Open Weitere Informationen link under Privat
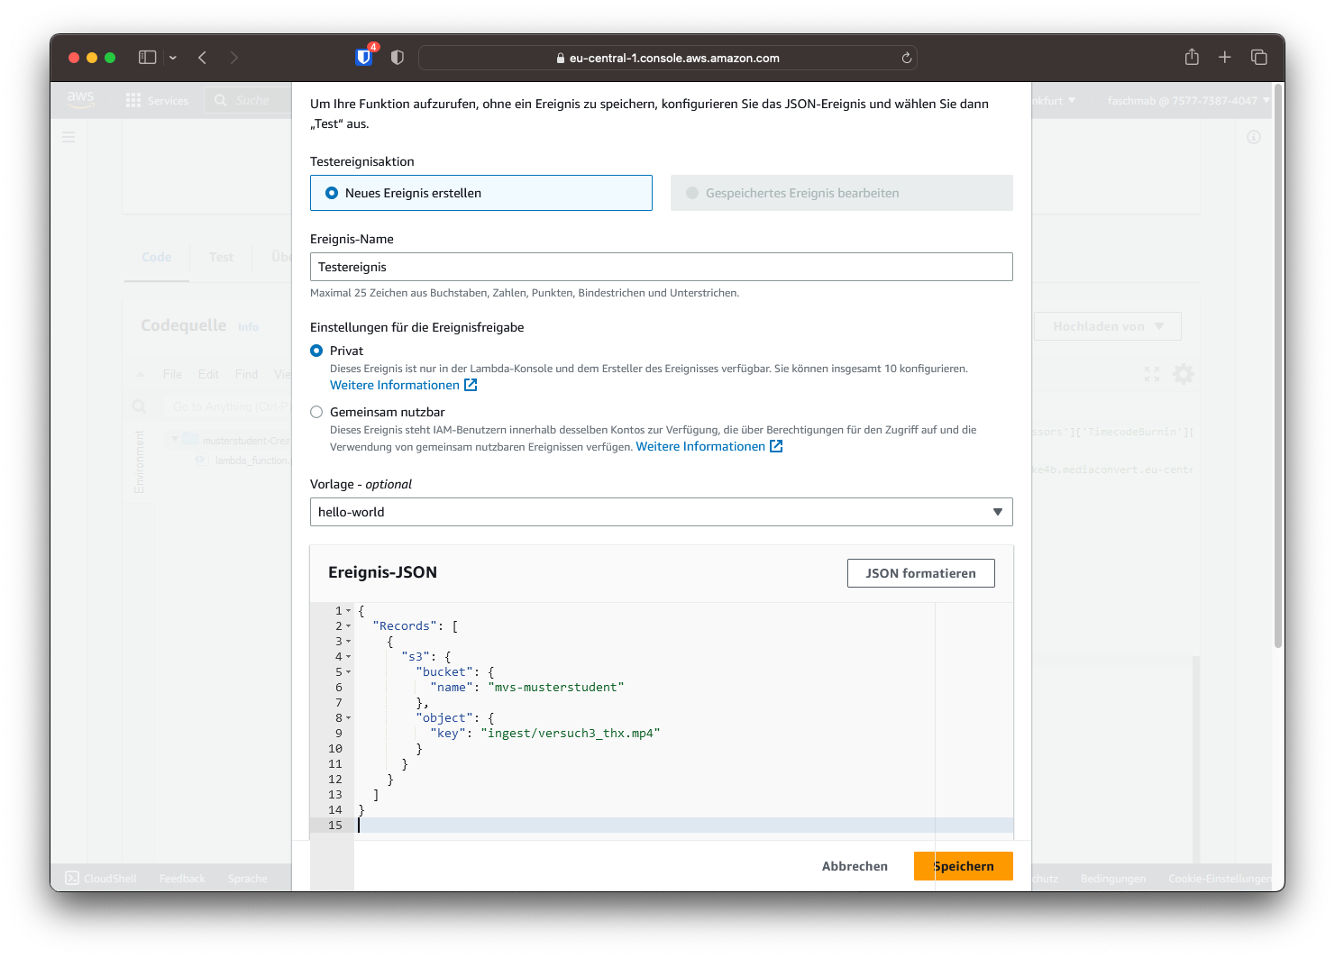Image resolution: width=1335 pixels, height=958 pixels. [x=404, y=385]
